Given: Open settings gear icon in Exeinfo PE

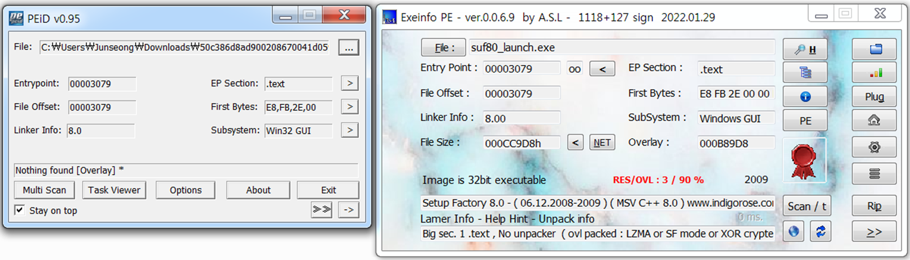Looking at the screenshot, I should [x=874, y=147].
